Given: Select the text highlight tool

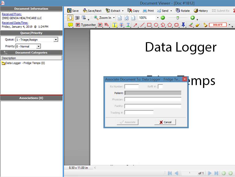Looking at the screenshot, I should (x=115, y=25).
